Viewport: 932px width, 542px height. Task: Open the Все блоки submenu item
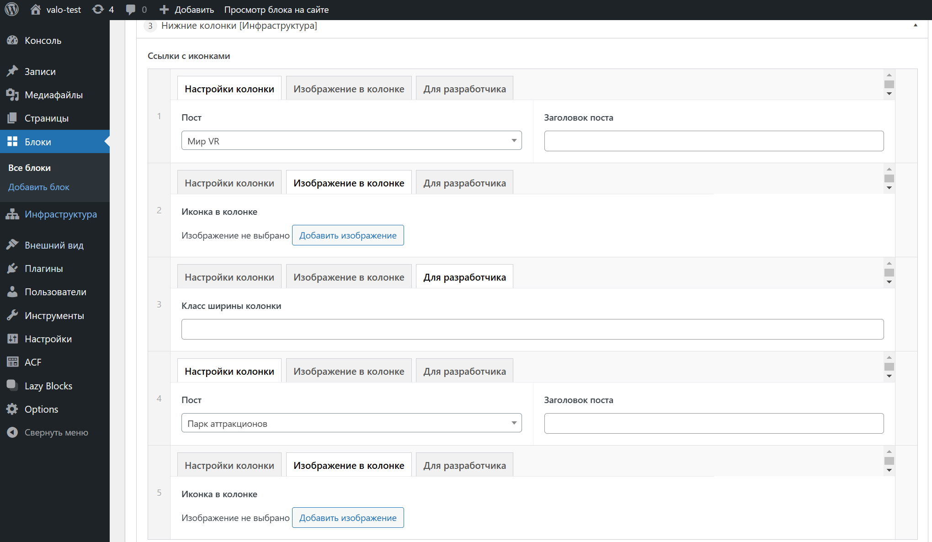point(29,168)
